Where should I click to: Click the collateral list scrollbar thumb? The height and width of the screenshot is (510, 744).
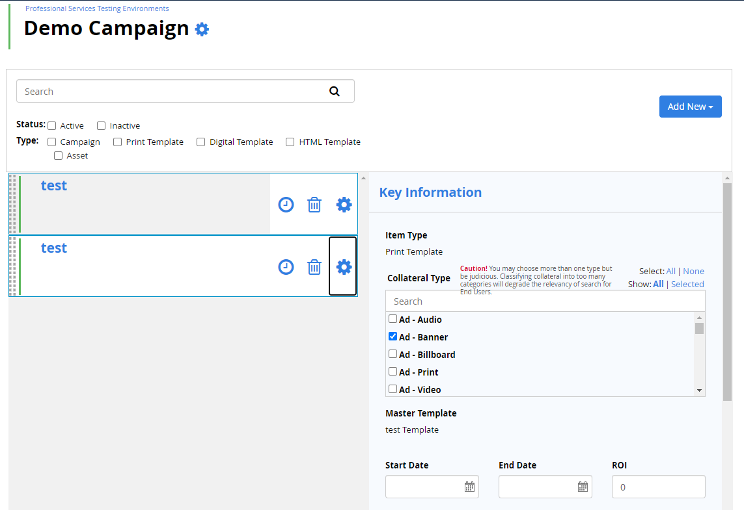point(699,329)
